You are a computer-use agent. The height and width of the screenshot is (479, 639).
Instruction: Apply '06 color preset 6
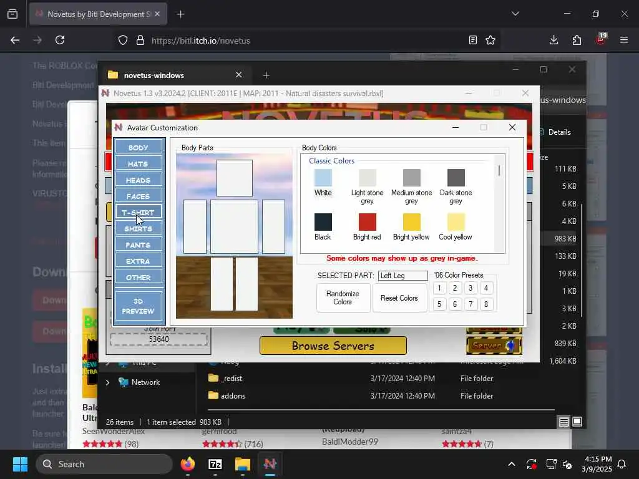pos(455,304)
